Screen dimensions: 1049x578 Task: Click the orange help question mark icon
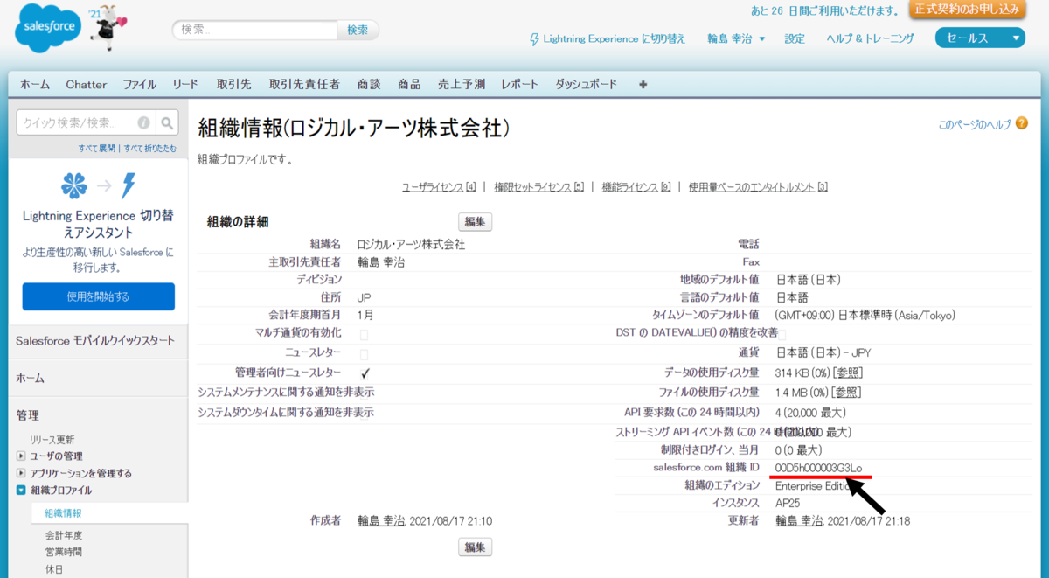tap(1022, 124)
